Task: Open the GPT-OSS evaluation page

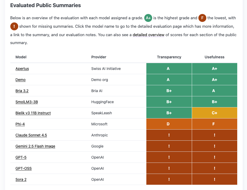Action: (x=24, y=168)
